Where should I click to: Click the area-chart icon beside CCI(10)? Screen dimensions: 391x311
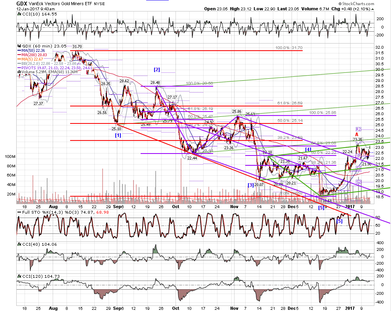19,14
